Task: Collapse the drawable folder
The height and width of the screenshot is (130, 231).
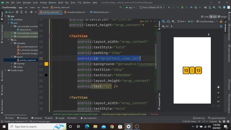Action: coord(12,43)
